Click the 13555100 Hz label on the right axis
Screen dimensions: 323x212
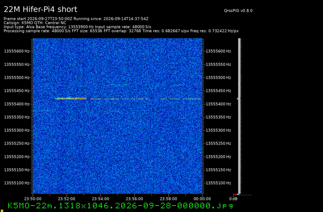(218, 183)
